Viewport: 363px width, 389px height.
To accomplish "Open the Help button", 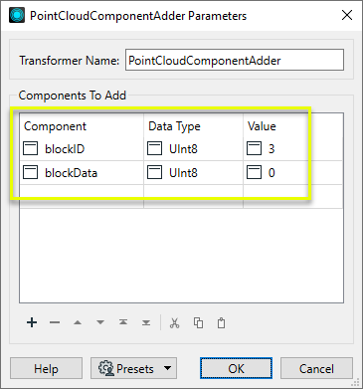I will click(x=46, y=368).
